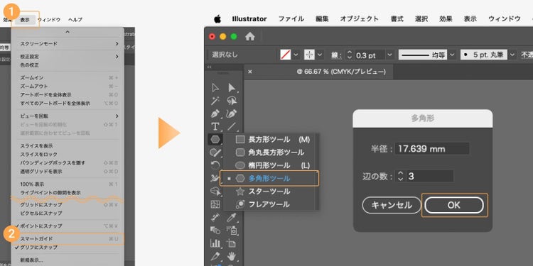
Task: Click the polygon shape tool in toolbar
Action: pyautogui.click(x=215, y=139)
